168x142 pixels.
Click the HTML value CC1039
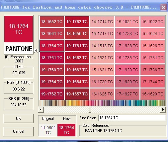click(x=19, y=73)
